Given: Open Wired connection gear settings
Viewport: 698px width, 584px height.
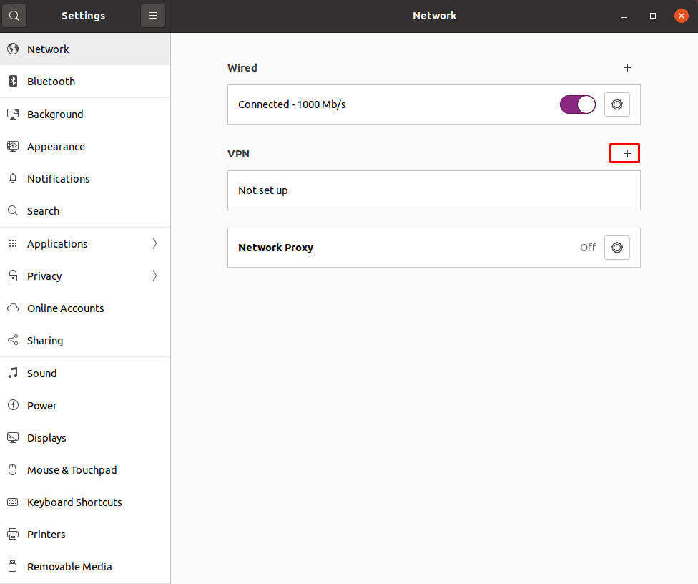Looking at the screenshot, I should 616,104.
